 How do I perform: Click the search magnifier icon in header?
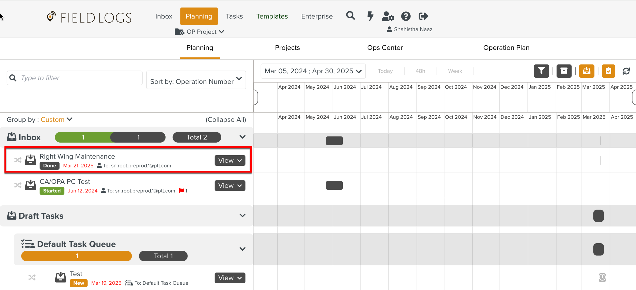pyautogui.click(x=350, y=16)
